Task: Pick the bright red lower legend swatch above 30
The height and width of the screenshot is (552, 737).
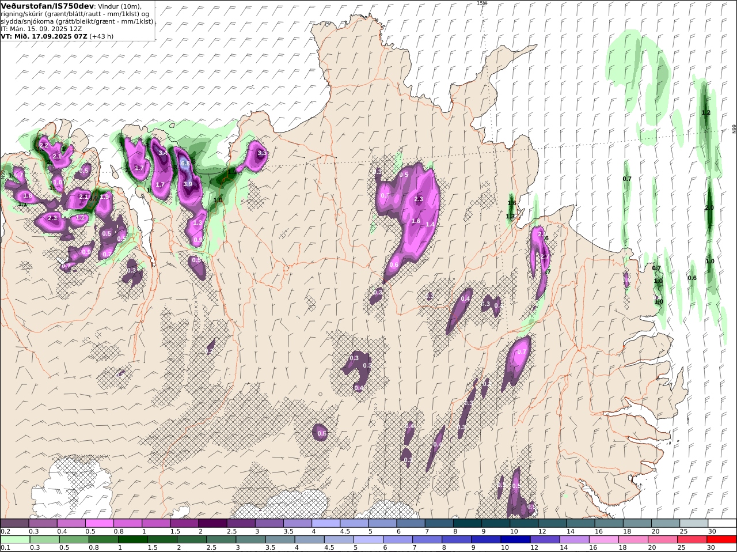Action: tap(721, 539)
